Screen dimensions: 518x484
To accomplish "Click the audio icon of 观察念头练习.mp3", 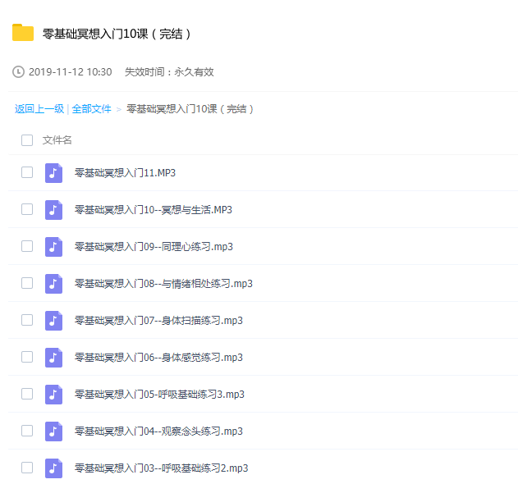I will (x=53, y=431).
